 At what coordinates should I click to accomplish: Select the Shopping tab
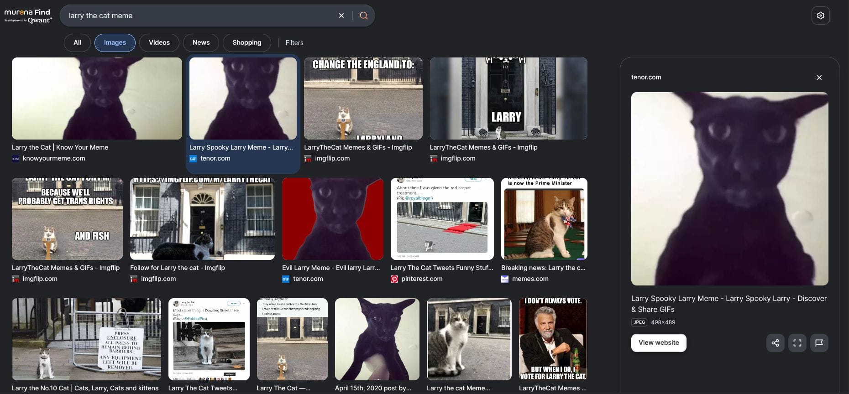[246, 43]
